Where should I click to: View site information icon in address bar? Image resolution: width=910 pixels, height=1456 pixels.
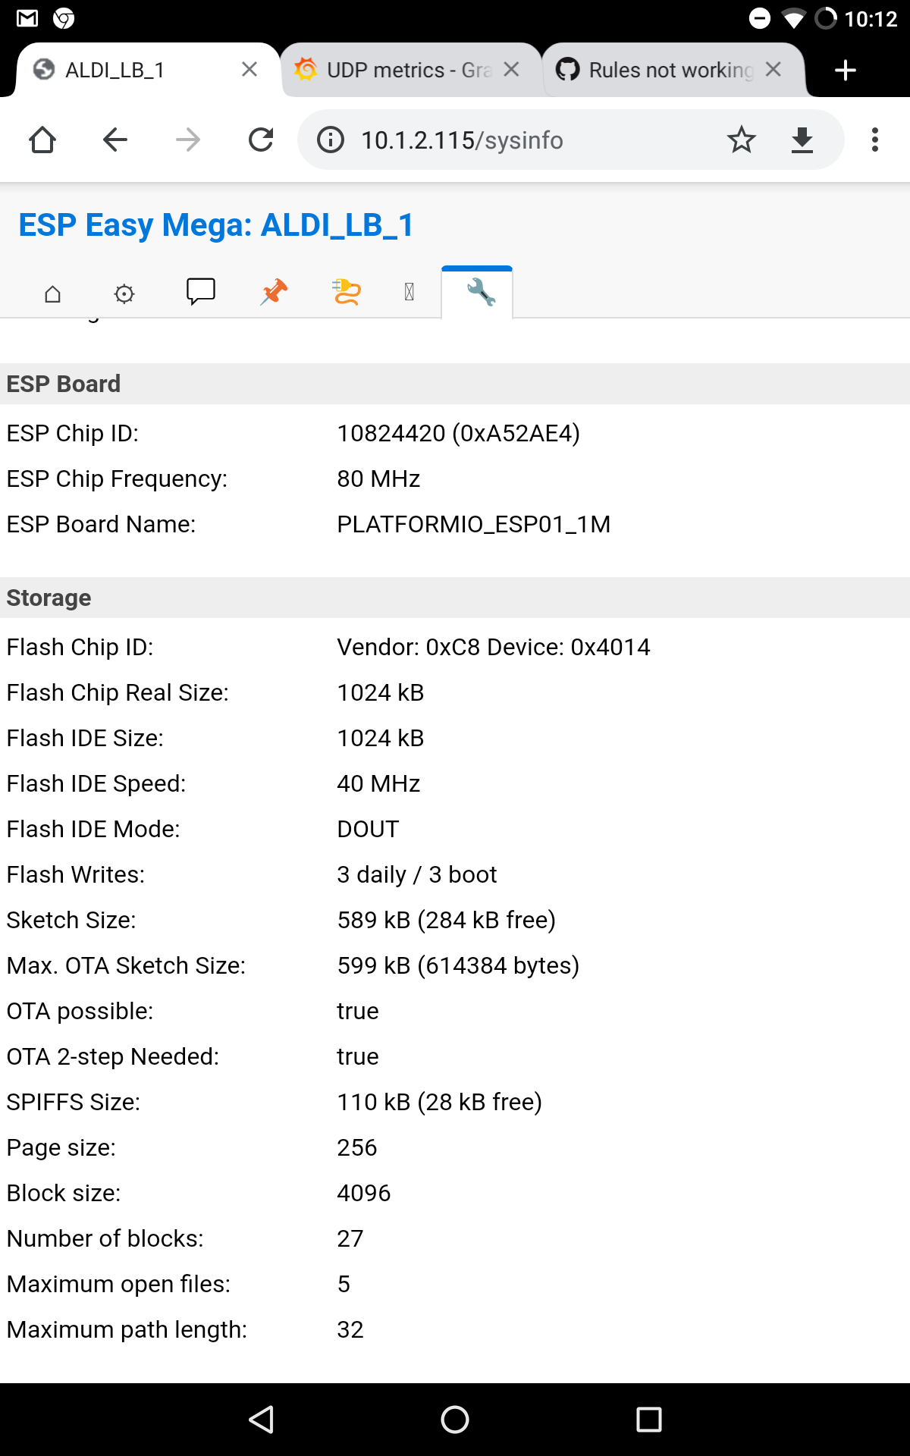331,140
